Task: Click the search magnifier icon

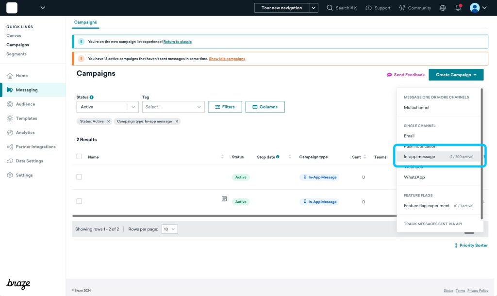Action: point(330,8)
